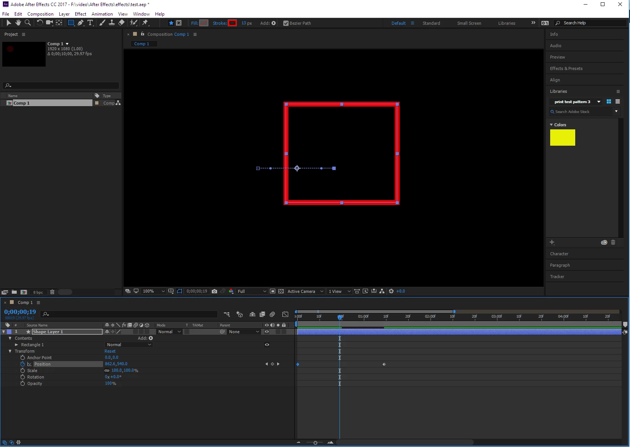
Task: Select the Roto Brush tool
Action: (133, 23)
